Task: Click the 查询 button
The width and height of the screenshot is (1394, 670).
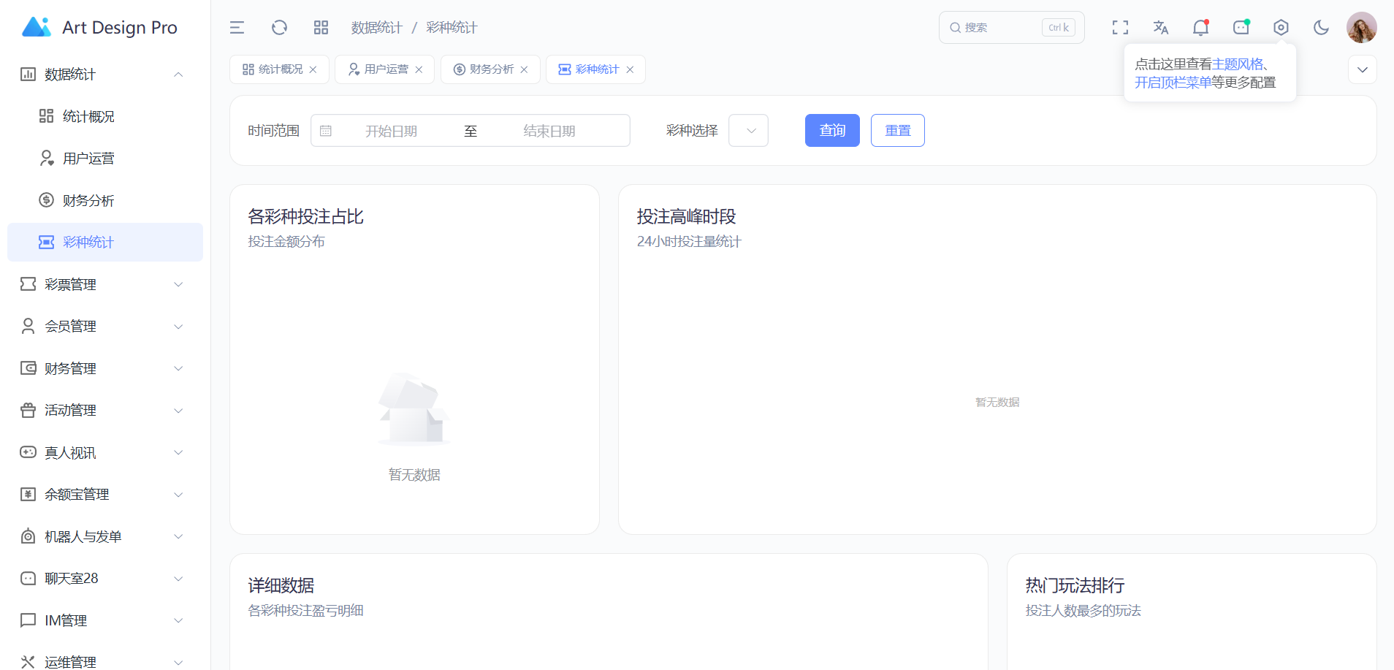Action: click(832, 131)
